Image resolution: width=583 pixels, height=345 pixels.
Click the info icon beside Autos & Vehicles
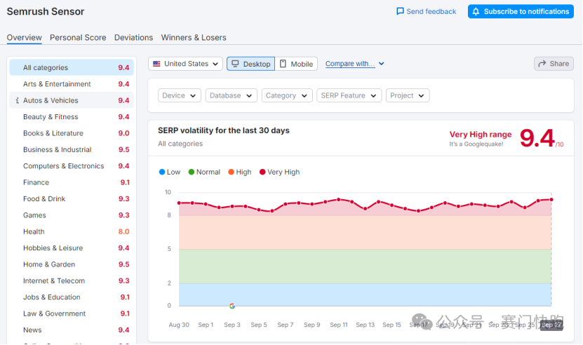(x=16, y=101)
